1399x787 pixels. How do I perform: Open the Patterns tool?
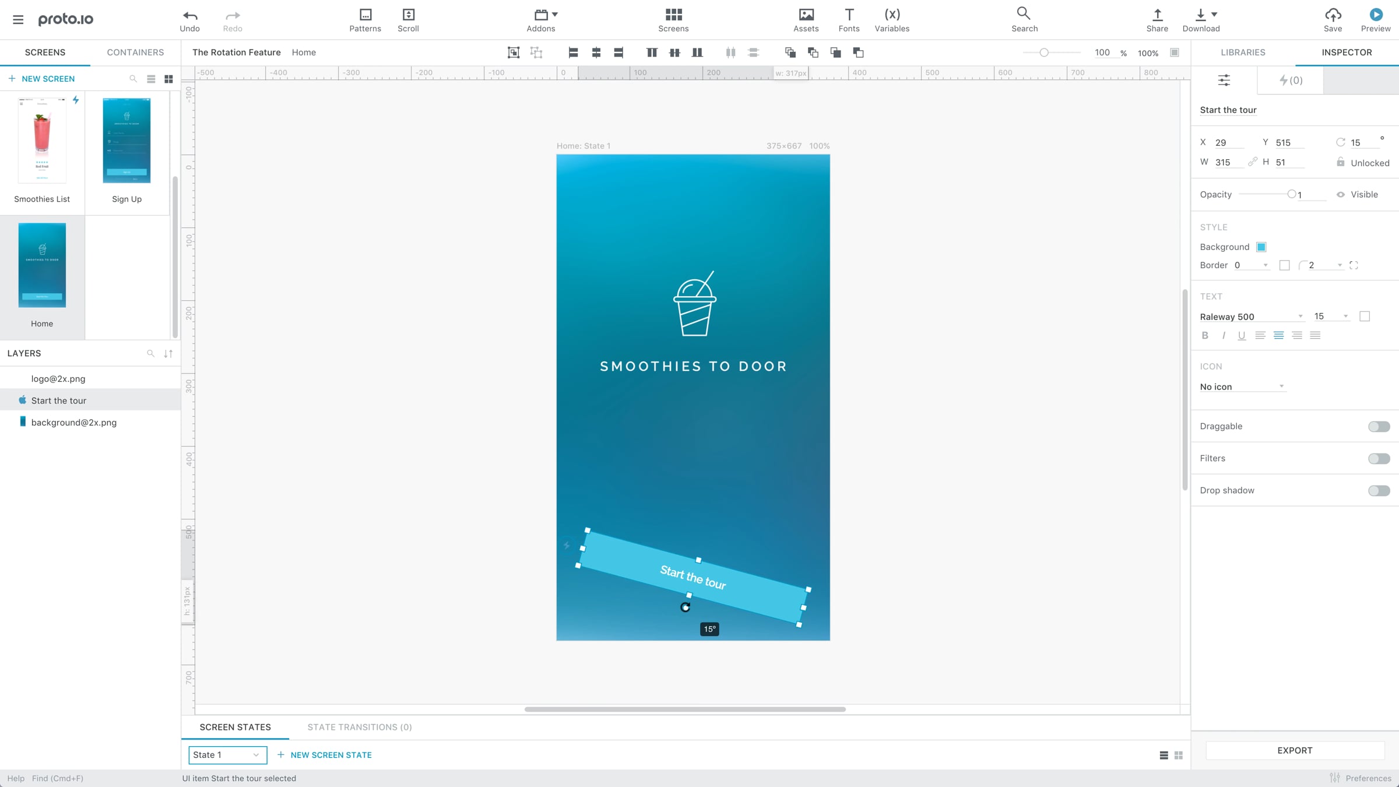click(x=365, y=15)
